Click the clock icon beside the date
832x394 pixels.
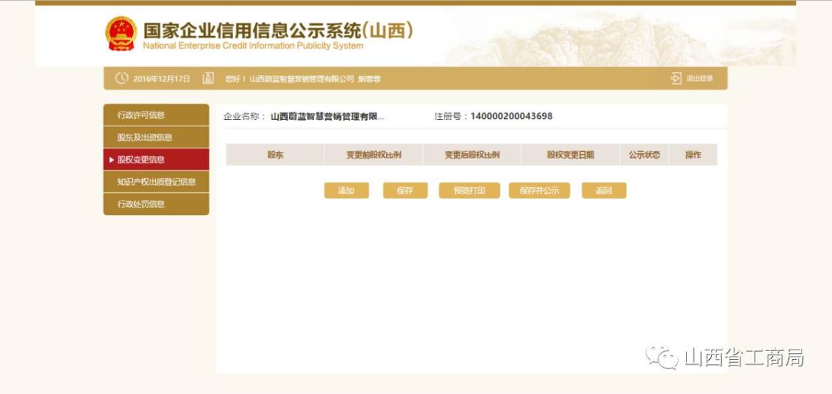(x=122, y=78)
